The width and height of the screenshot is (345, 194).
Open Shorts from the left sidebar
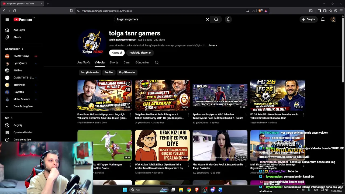coord(17,37)
